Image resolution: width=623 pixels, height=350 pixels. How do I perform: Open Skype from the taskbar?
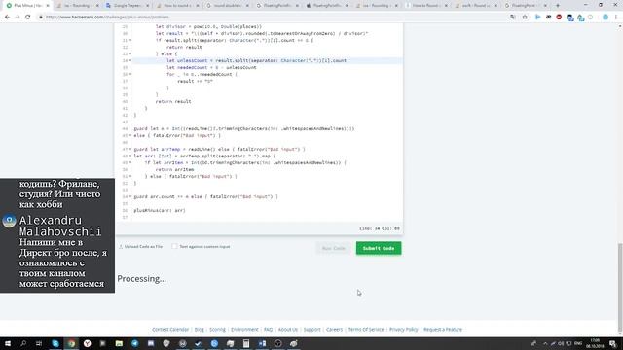(x=55, y=343)
